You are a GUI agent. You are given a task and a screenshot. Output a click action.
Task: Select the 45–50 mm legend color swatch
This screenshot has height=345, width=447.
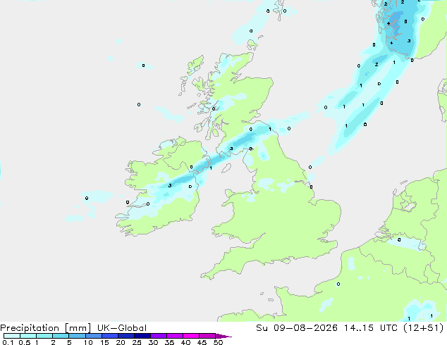(x=207, y=336)
